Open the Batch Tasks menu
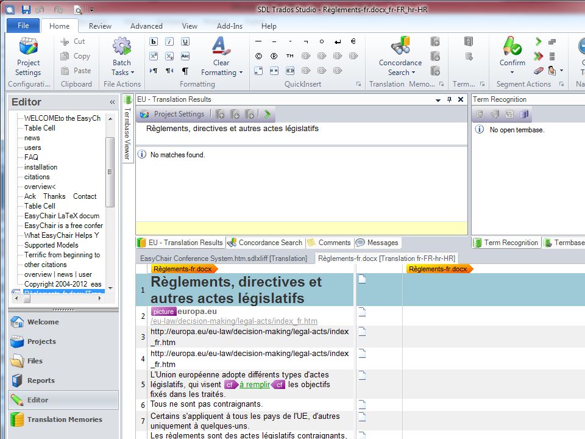585x439 pixels. coord(122,56)
